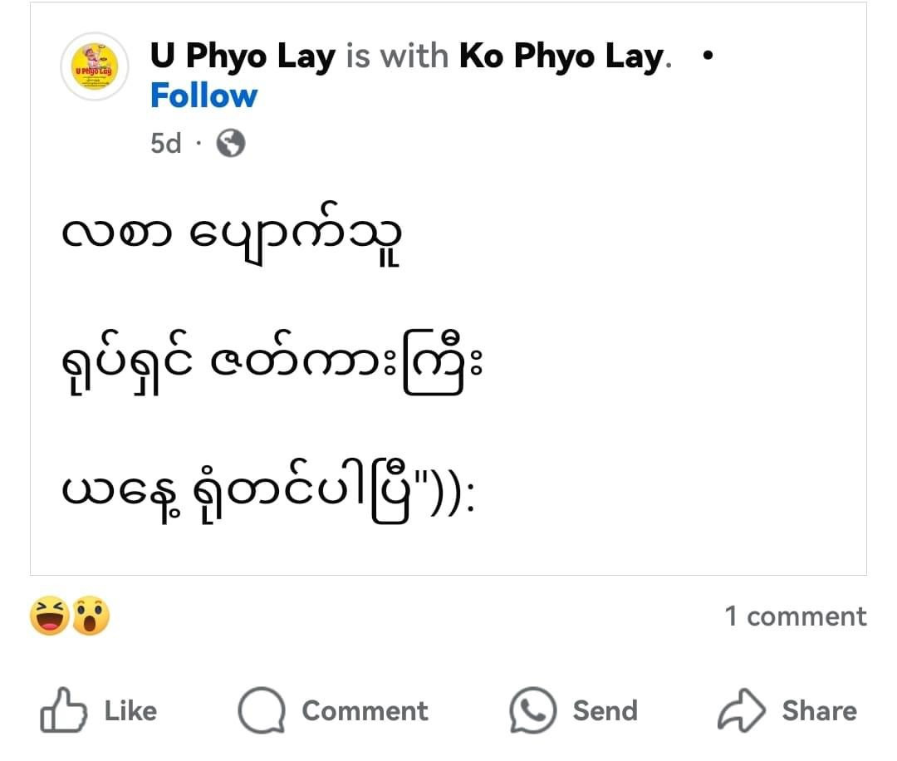
Task: Click the Haha laughing reaction emoji
Action: click(49, 616)
